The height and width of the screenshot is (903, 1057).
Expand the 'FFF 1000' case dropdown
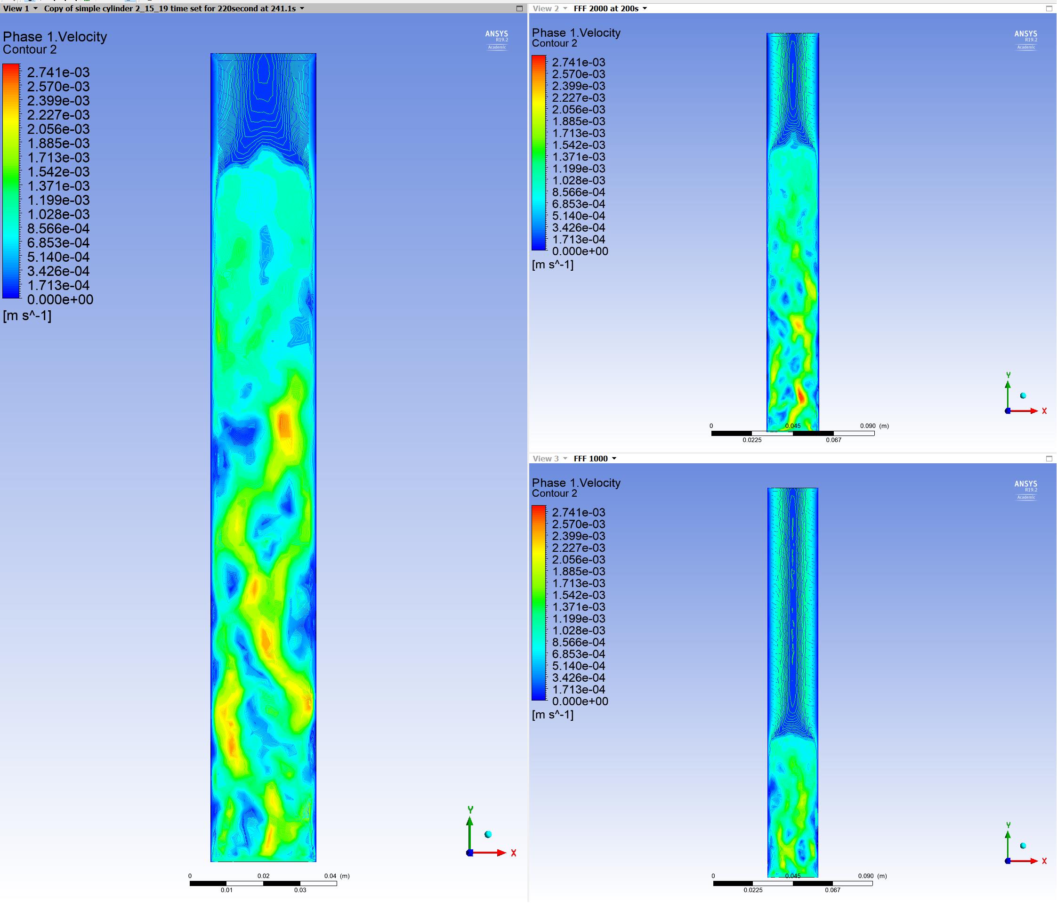pyautogui.click(x=595, y=459)
